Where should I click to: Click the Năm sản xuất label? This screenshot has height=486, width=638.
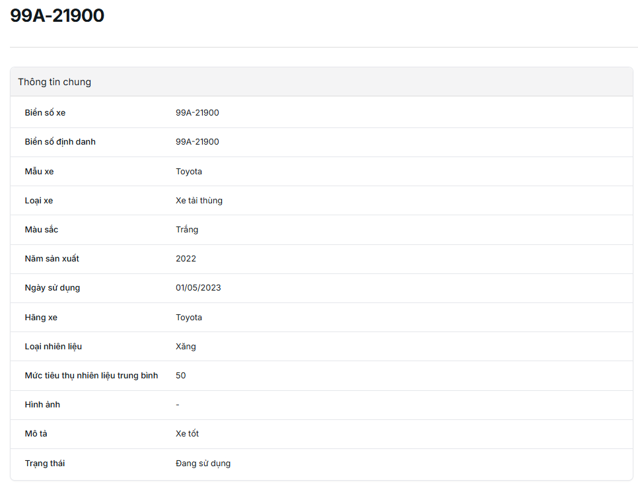[x=52, y=259]
